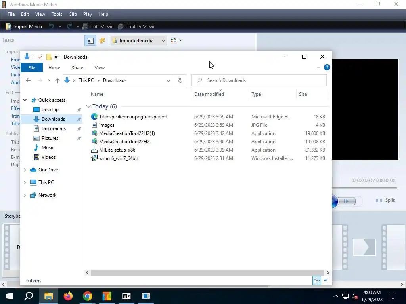The image size is (406, 304).
Task: Open the recent locations dropdown arrow
Action: [x=49, y=80]
